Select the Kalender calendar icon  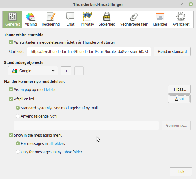pyautogui.click(x=160, y=17)
